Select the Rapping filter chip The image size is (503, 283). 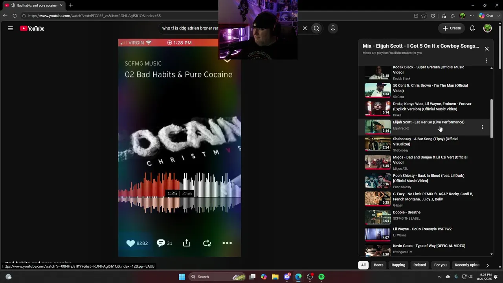point(398,265)
